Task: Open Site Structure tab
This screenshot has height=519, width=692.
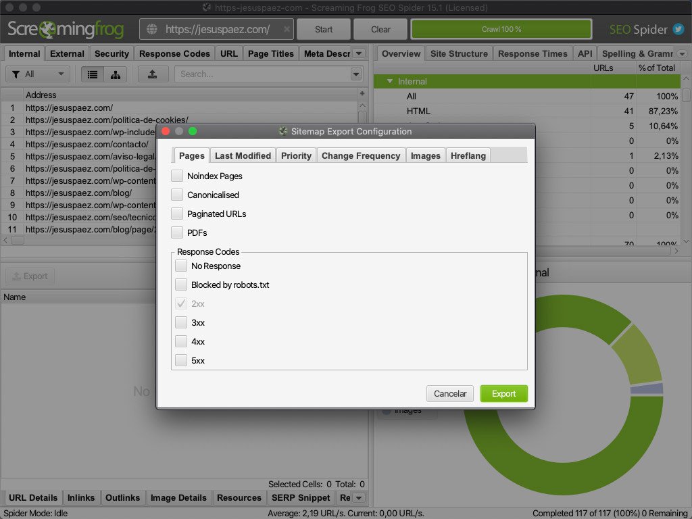Action: tap(459, 53)
